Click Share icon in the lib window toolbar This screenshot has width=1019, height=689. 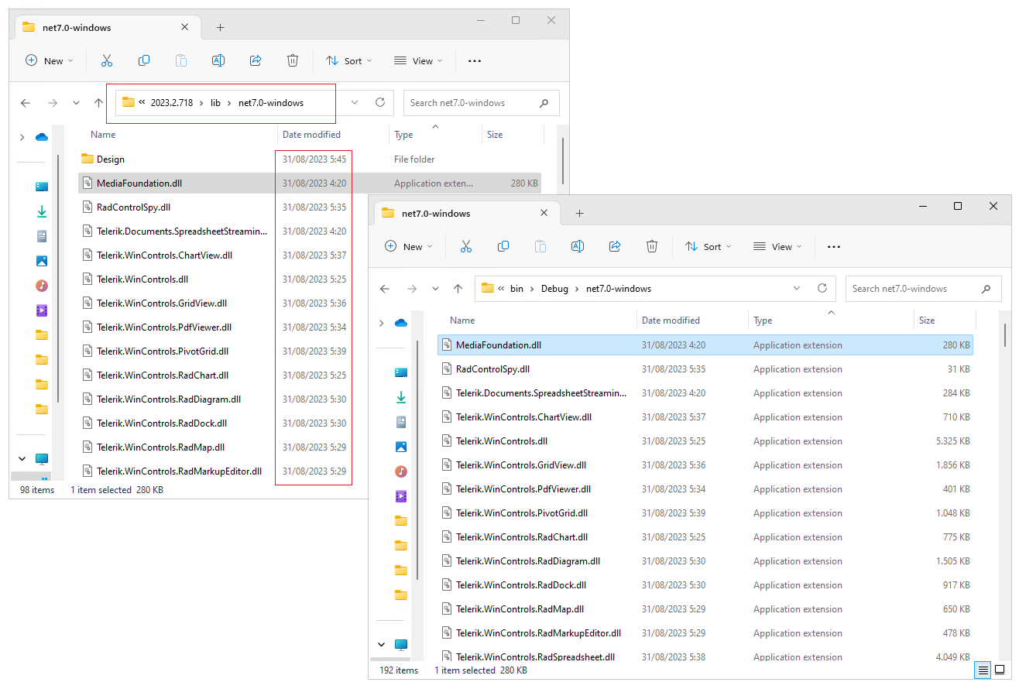(256, 60)
